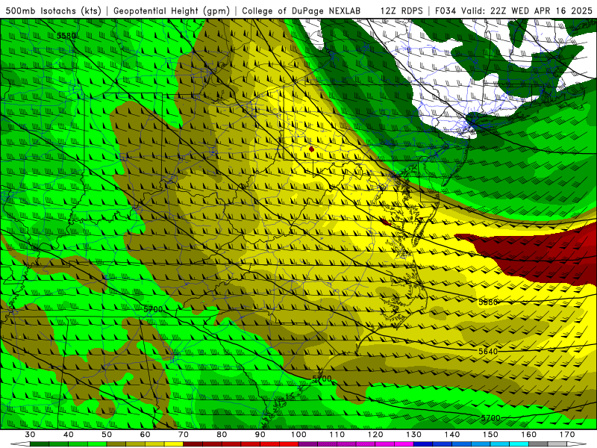The image size is (597, 448).
Task: Pick the darkest green swatch starting at 30
Action: click(40, 444)
